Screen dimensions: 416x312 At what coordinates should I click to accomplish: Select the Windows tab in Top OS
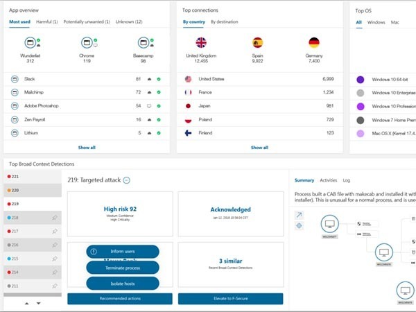(x=376, y=22)
